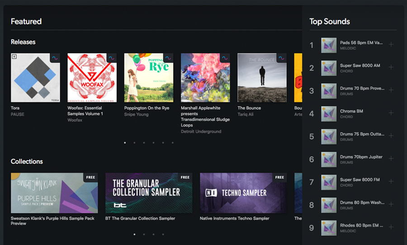Go to third Releases carousel page dot
This screenshot has width=407, height=245.
(144, 143)
